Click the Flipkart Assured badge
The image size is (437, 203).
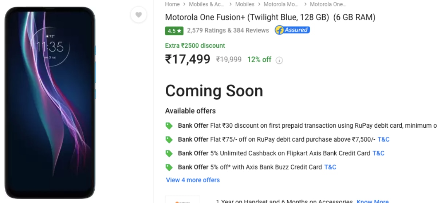coord(292,30)
